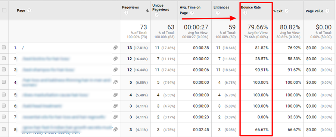Screen dimensions: 336x137
Task: Open help icon beside Avg. Time on Page
Action: (x=192, y=13)
